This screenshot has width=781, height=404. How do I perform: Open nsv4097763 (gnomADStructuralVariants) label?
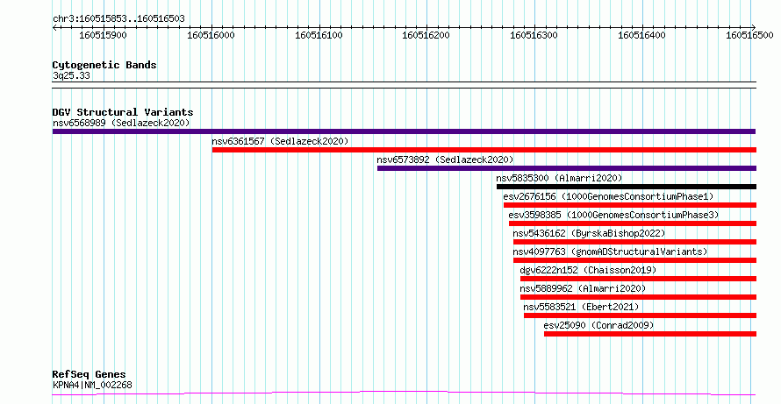[x=610, y=252]
